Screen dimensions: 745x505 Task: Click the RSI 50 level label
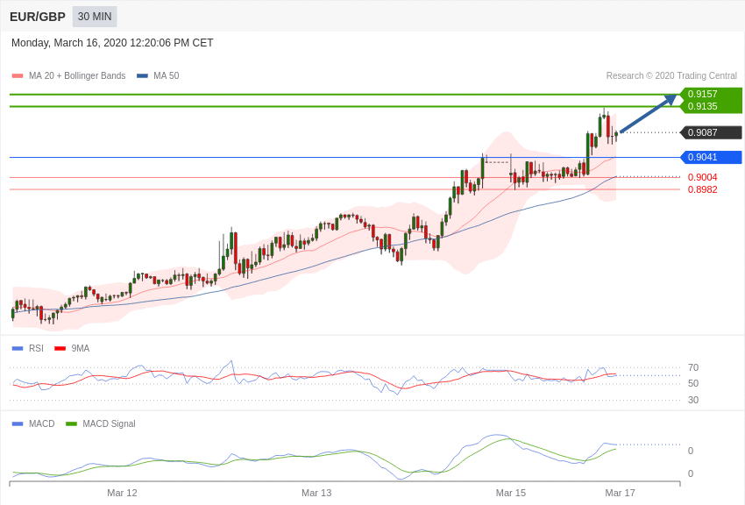click(x=693, y=383)
